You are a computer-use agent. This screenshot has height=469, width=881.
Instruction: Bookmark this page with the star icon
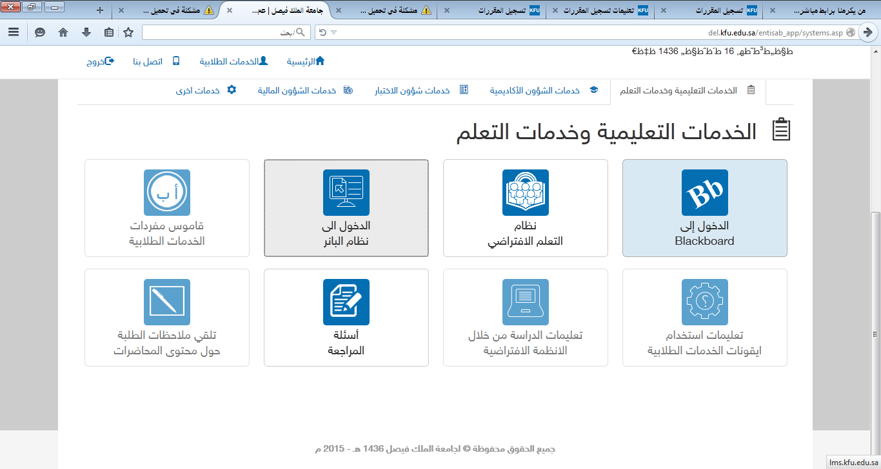pos(128,32)
